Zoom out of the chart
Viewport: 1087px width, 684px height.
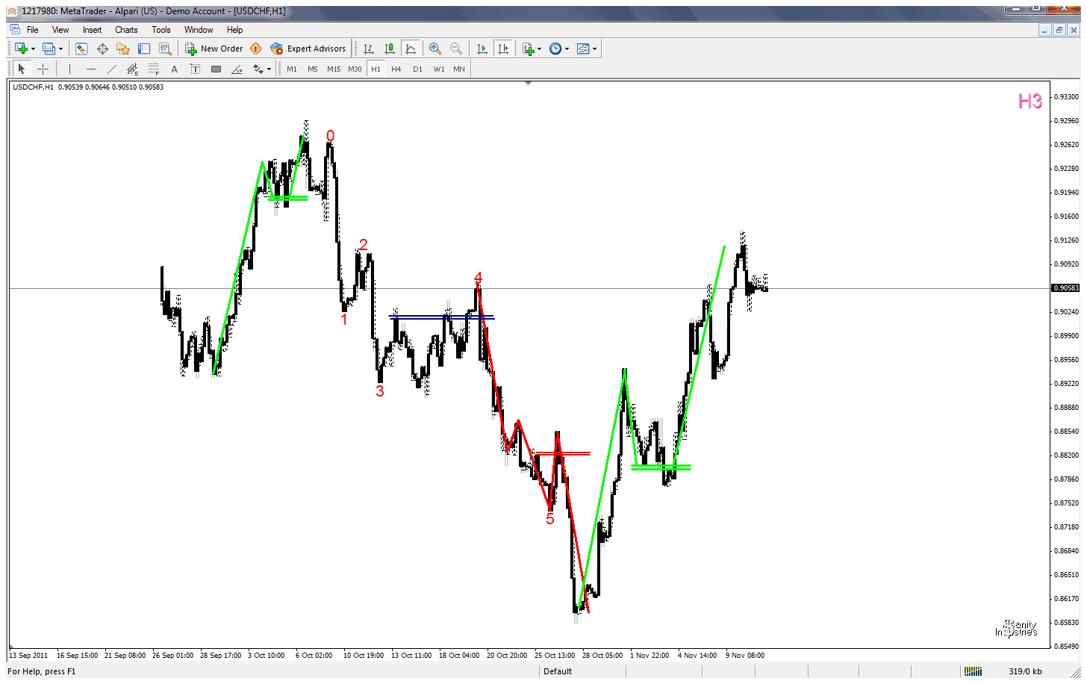point(455,49)
